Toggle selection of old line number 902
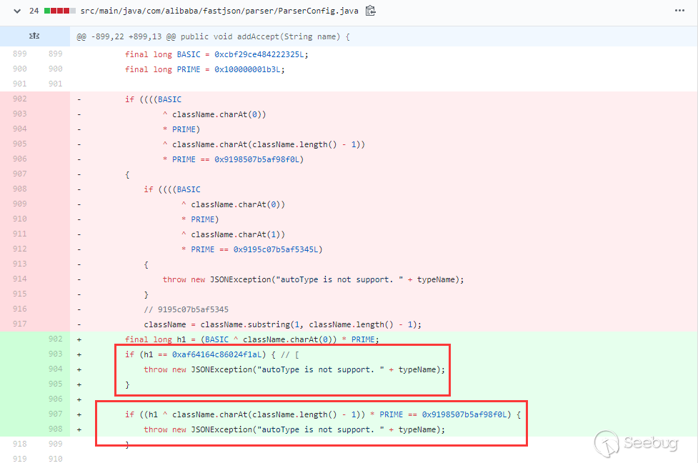 pyautogui.click(x=19, y=99)
